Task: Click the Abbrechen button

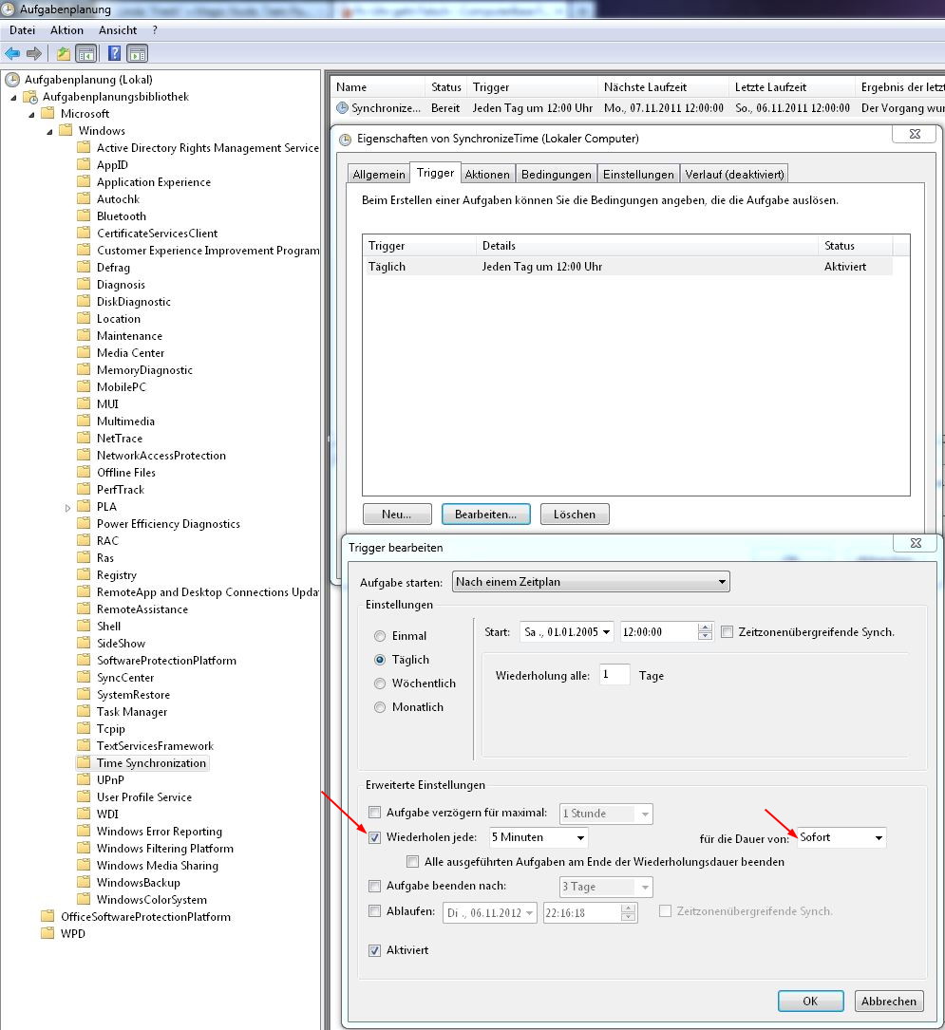Action: [889, 1002]
